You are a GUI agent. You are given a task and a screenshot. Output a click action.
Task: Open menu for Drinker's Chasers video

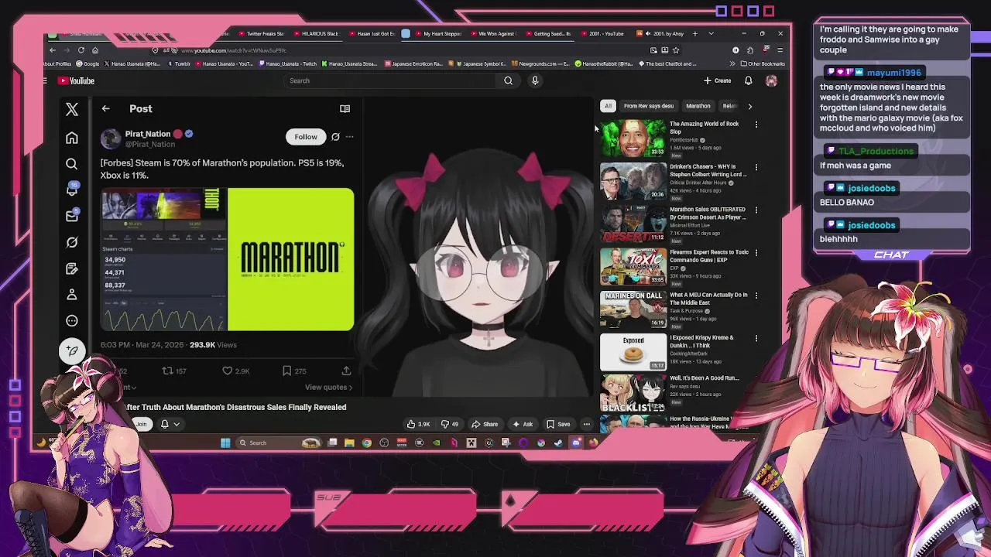pos(756,167)
